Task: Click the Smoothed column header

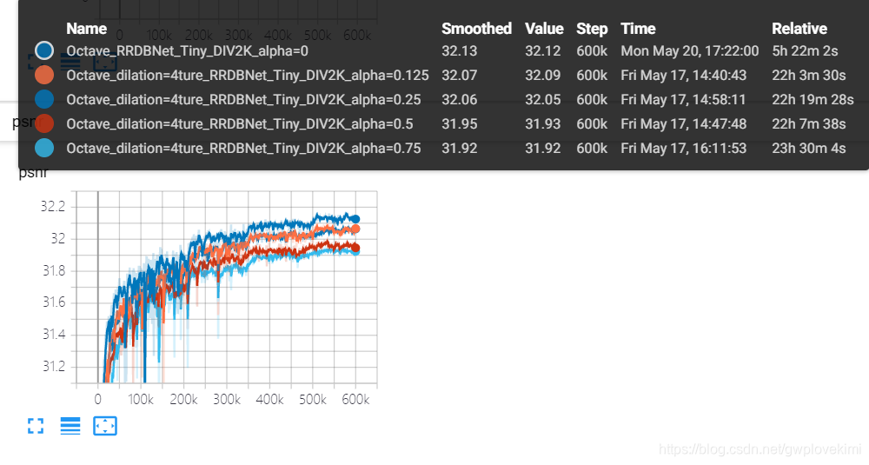Action: coord(476,29)
